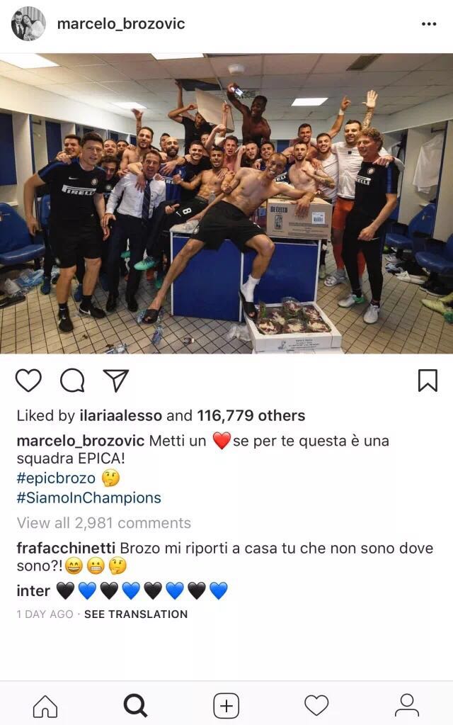The height and width of the screenshot is (725, 453).
Task: Open comments via the speech bubble icon
Action: [x=72, y=381]
